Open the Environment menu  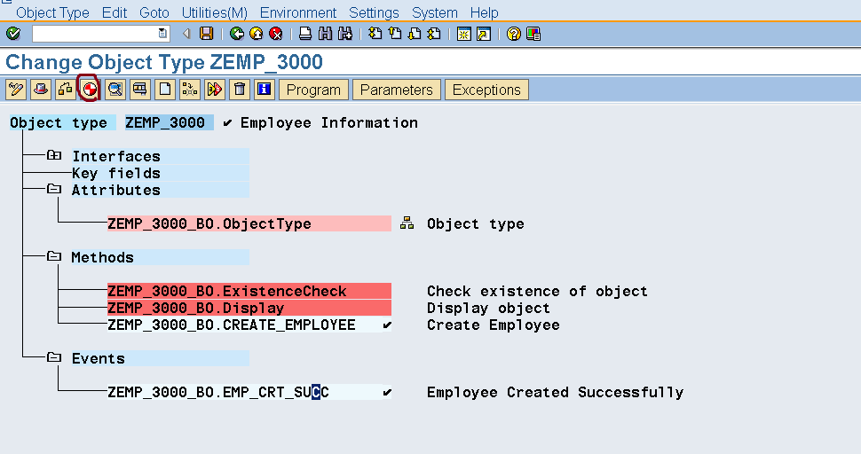coord(298,12)
